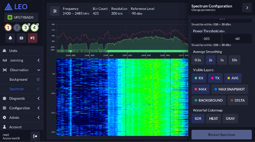Choose the GRAY waterfall colormap
This screenshot has height=142, width=255.
coord(230,118)
